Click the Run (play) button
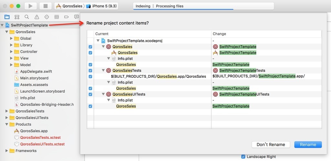This screenshot has width=331, height=161. click(x=30, y=6)
